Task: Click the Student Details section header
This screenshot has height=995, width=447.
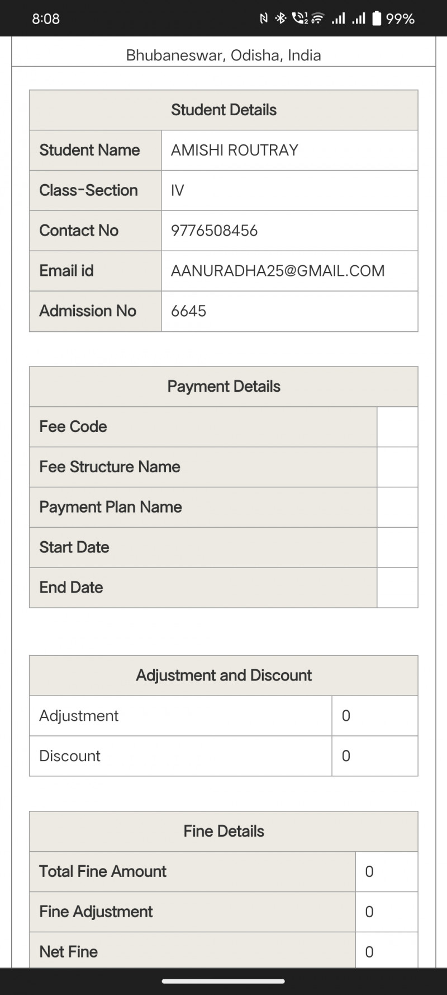Action: coord(223,110)
